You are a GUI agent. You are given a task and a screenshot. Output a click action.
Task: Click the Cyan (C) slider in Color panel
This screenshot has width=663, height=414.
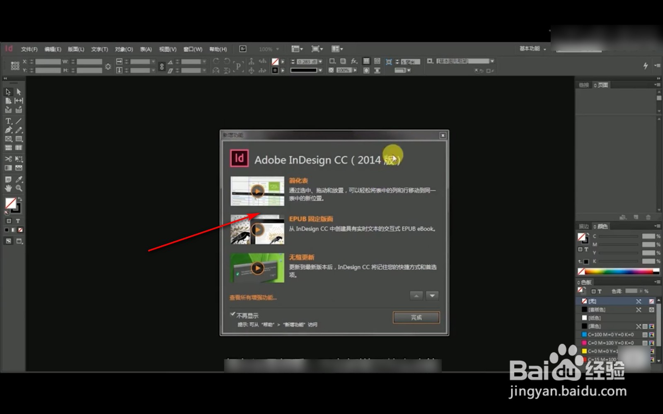[618, 236]
